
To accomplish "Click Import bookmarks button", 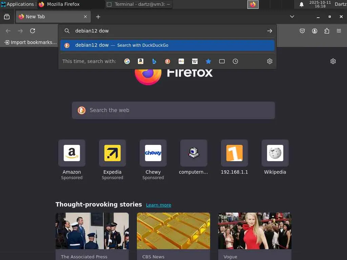I will click(x=30, y=42).
